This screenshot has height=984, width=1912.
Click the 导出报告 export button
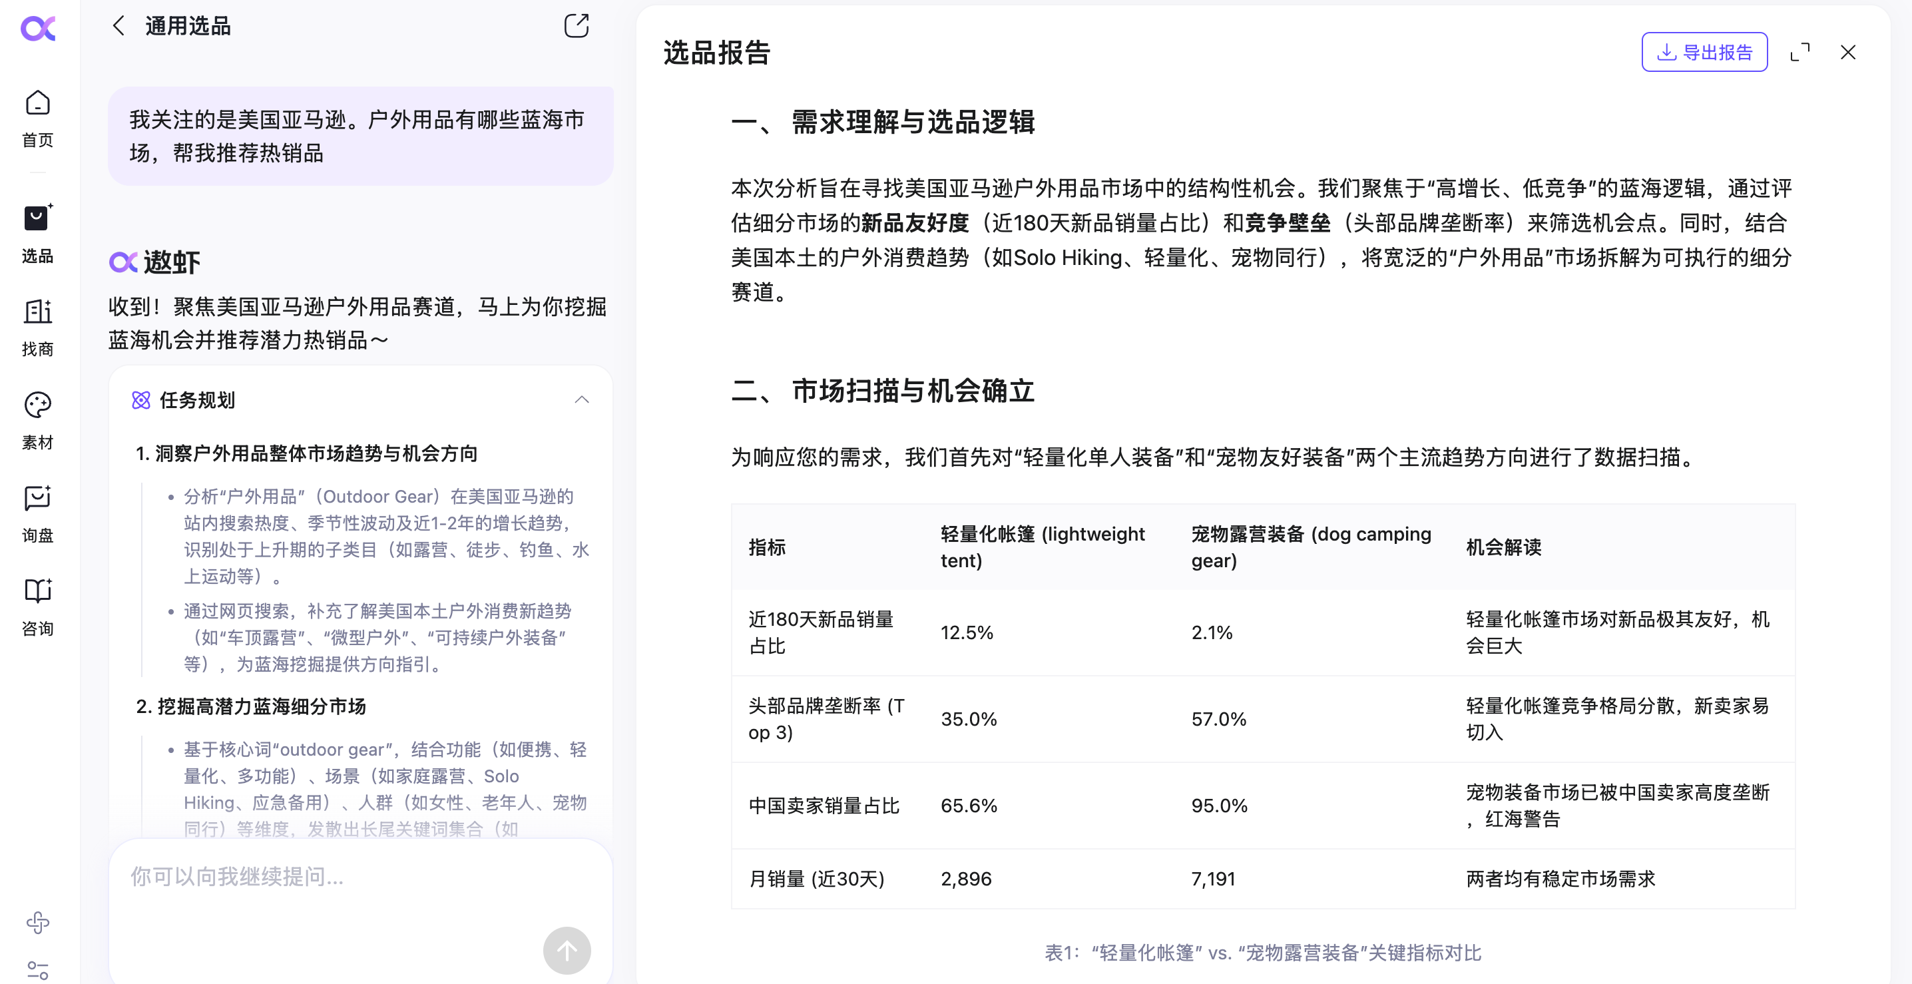[1704, 53]
